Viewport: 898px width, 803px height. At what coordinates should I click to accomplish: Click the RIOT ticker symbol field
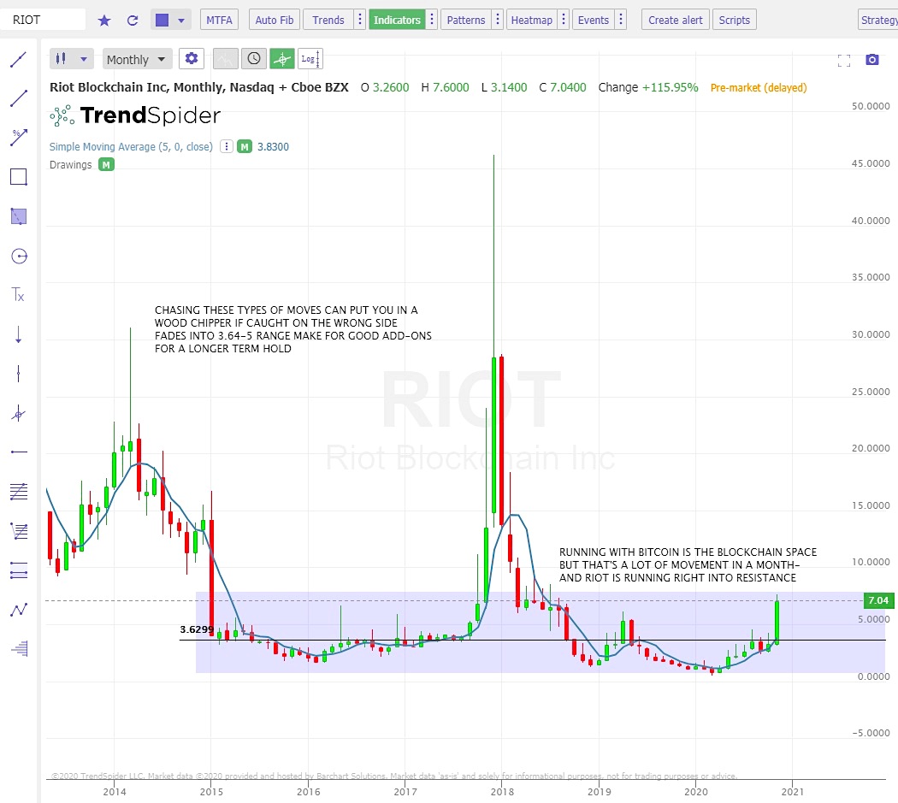pos(44,20)
